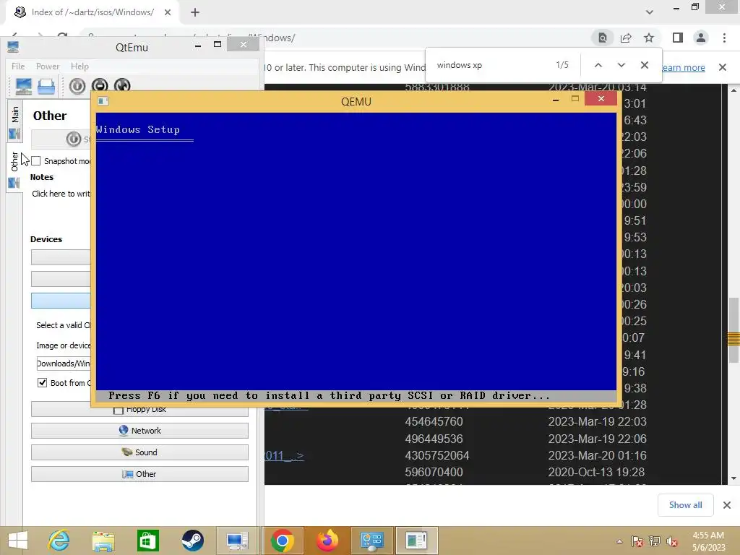
Task: Switch to Chrome taskbar button
Action: coord(282,541)
